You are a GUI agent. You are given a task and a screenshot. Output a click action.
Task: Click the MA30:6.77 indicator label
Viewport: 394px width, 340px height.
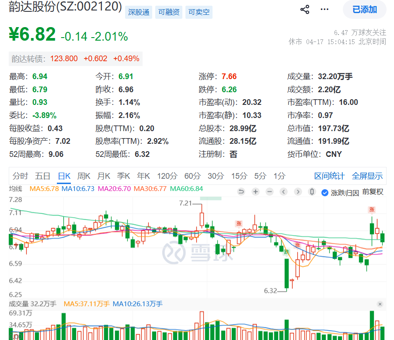pos(150,189)
